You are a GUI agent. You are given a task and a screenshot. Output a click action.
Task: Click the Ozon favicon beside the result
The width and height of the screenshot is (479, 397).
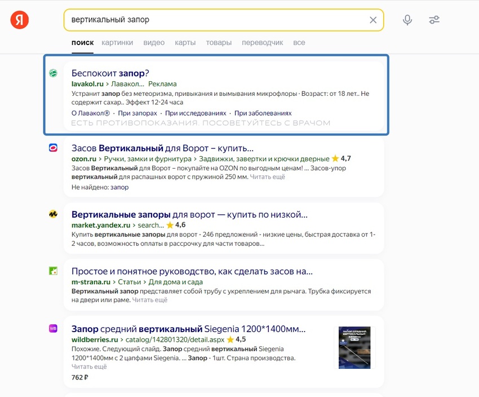point(54,148)
